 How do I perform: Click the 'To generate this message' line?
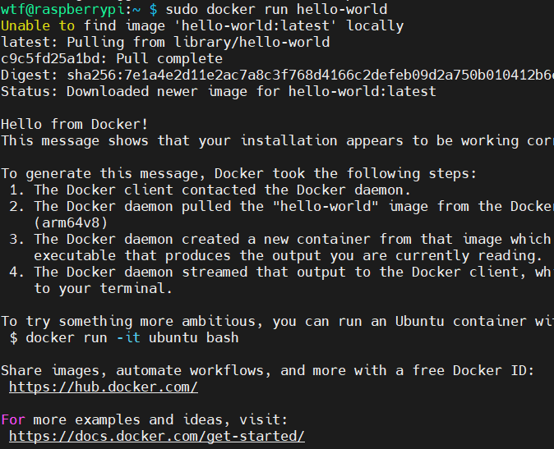(239, 173)
